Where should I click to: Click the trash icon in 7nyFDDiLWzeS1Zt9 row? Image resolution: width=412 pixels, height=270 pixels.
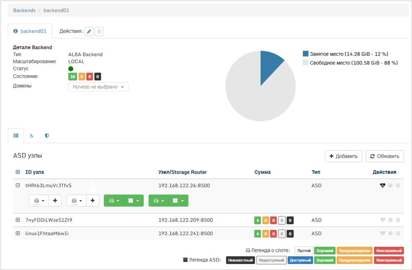398,220
